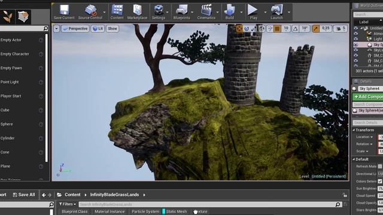
Task: Toggle world/local coordinate system globe icon
Action: pyautogui.click(x=262, y=29)
